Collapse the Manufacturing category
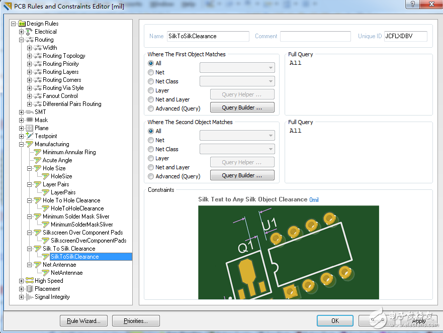The width and height of the screenshot is (443, 333). point(21,144)
